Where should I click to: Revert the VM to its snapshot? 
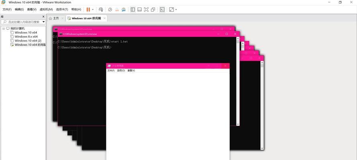point(117,10)
